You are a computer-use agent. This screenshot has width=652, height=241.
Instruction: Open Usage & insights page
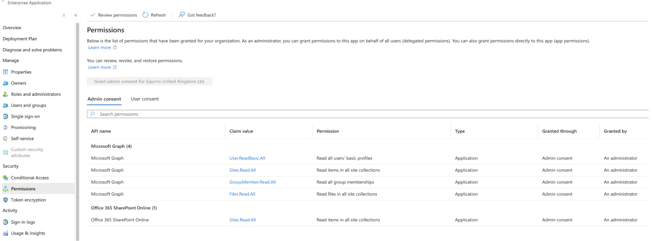pyautogui.click(x=28, y=233)
